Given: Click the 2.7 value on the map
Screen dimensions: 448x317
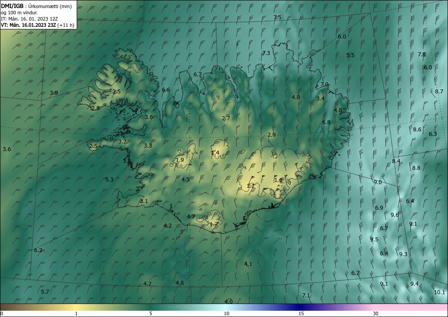Looking at the screenshot, I should tap(226, 118).
